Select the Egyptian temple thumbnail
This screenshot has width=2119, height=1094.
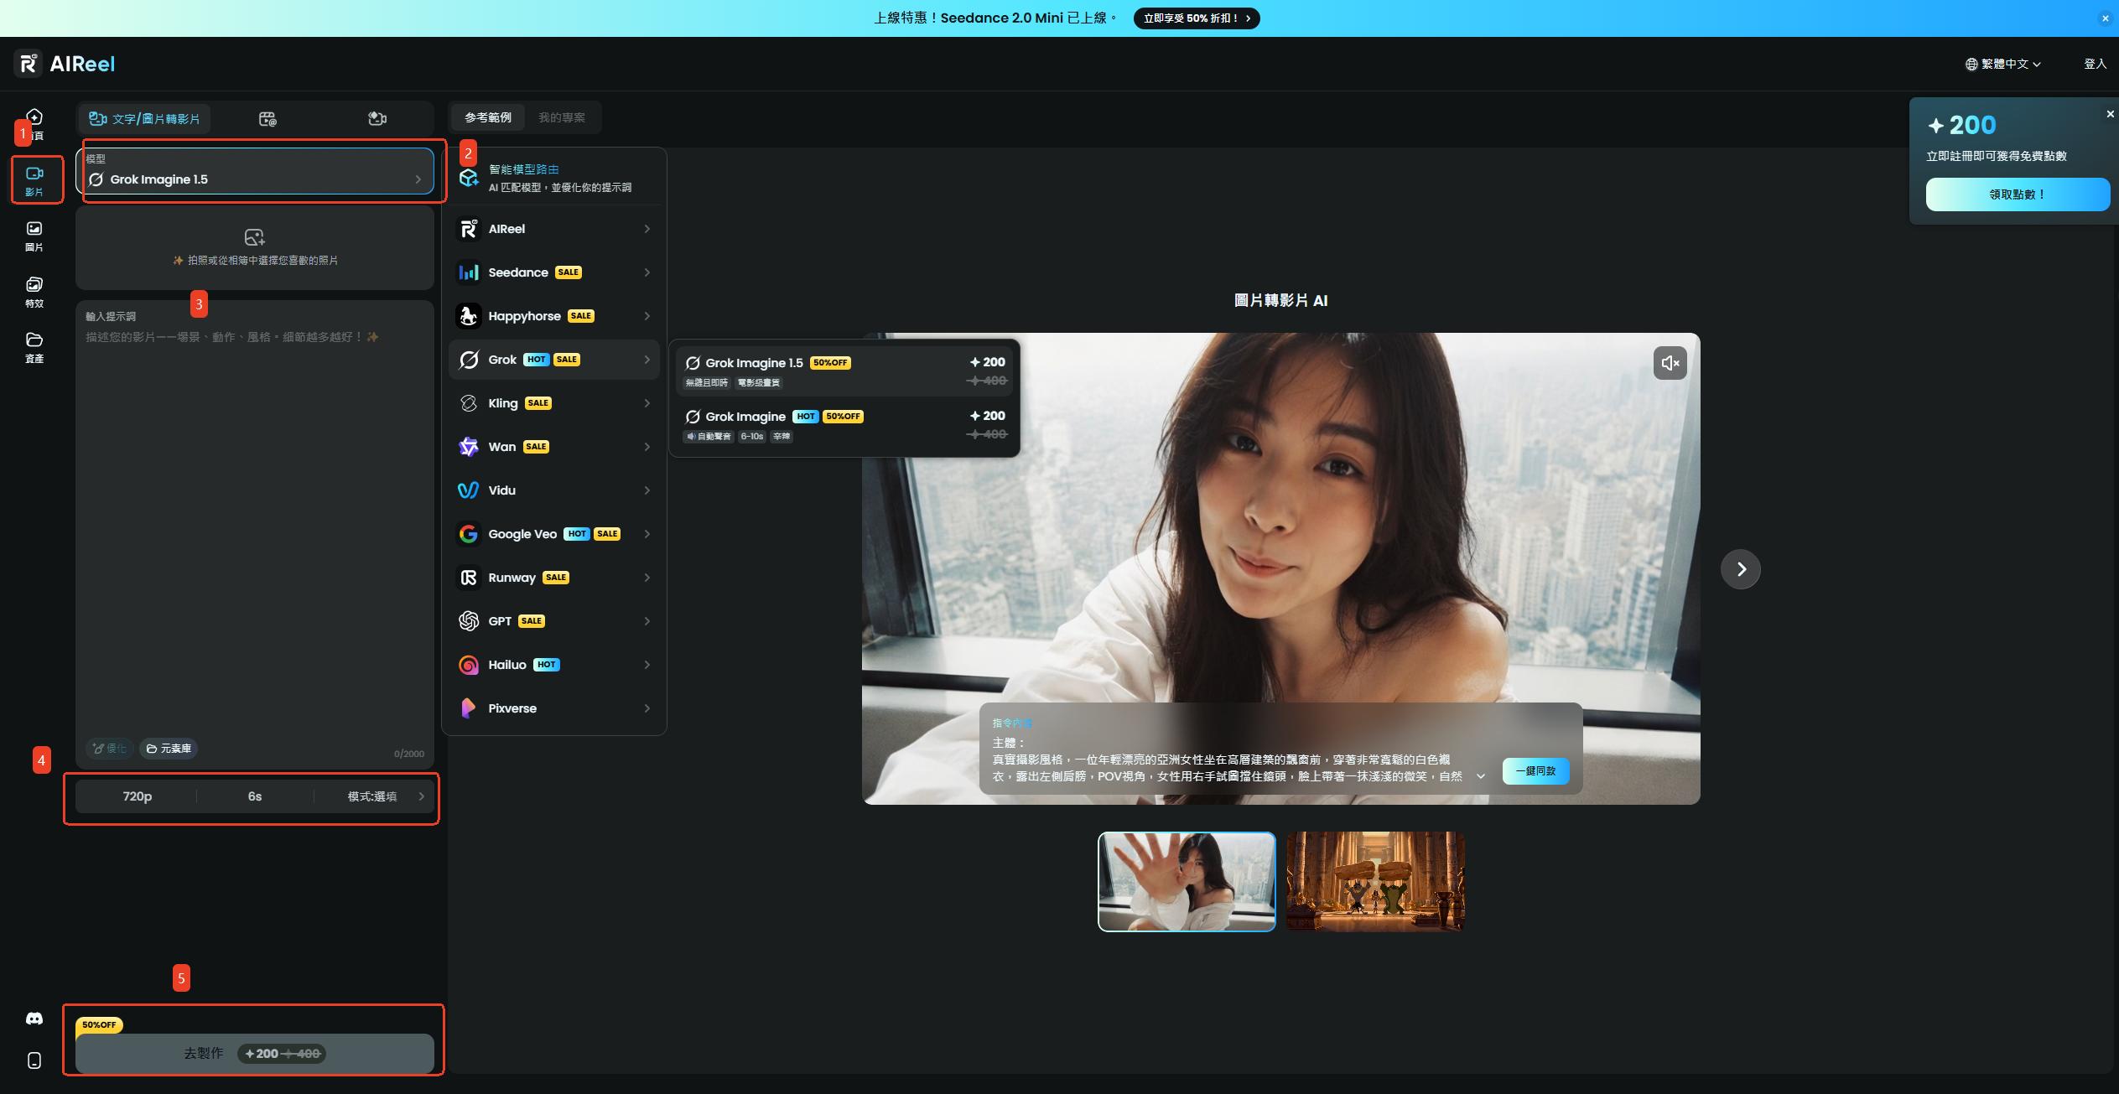[x=1375, y=881]
